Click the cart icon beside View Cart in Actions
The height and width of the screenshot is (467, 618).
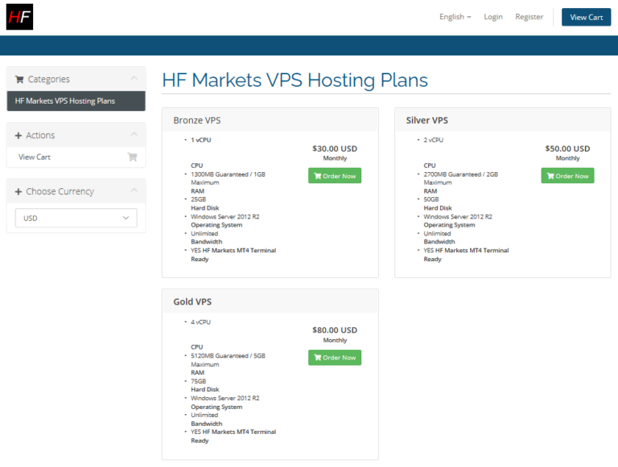click(x=132, y=158)
